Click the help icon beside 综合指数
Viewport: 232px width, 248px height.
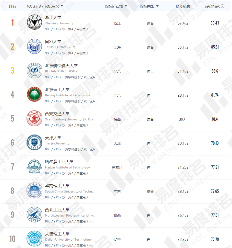[223, 6]
